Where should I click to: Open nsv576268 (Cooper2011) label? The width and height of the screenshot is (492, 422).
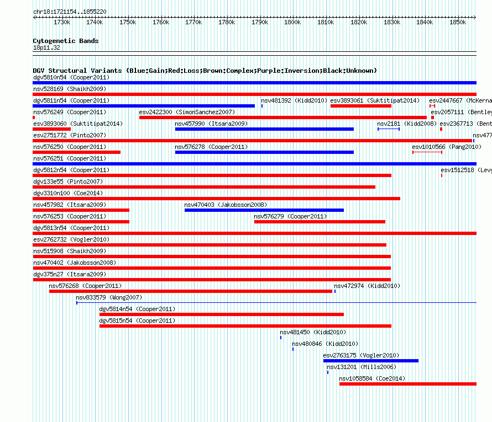coord(85,286)
